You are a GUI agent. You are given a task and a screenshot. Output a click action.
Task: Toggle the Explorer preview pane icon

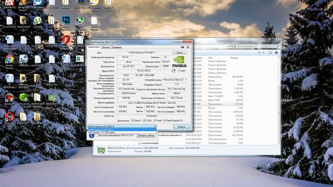point(270,52)
